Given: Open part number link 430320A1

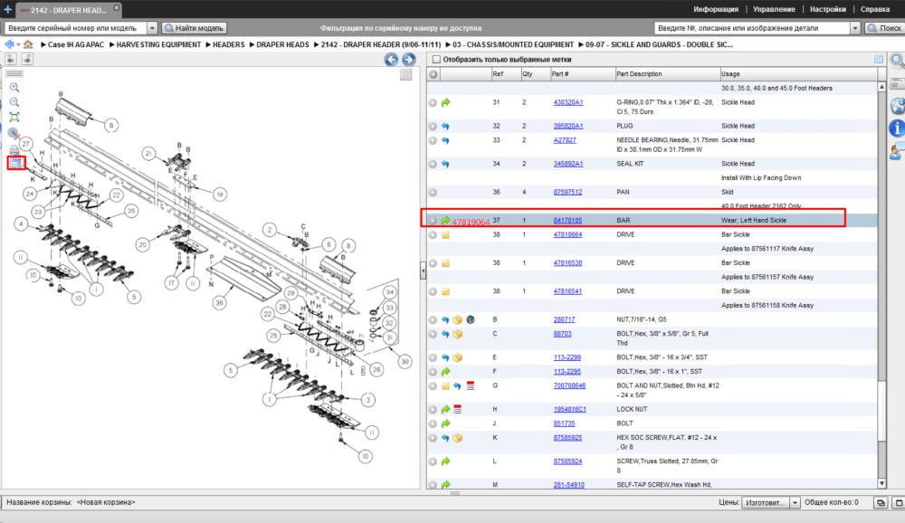Looking at the screenshot, I should 568,102.
